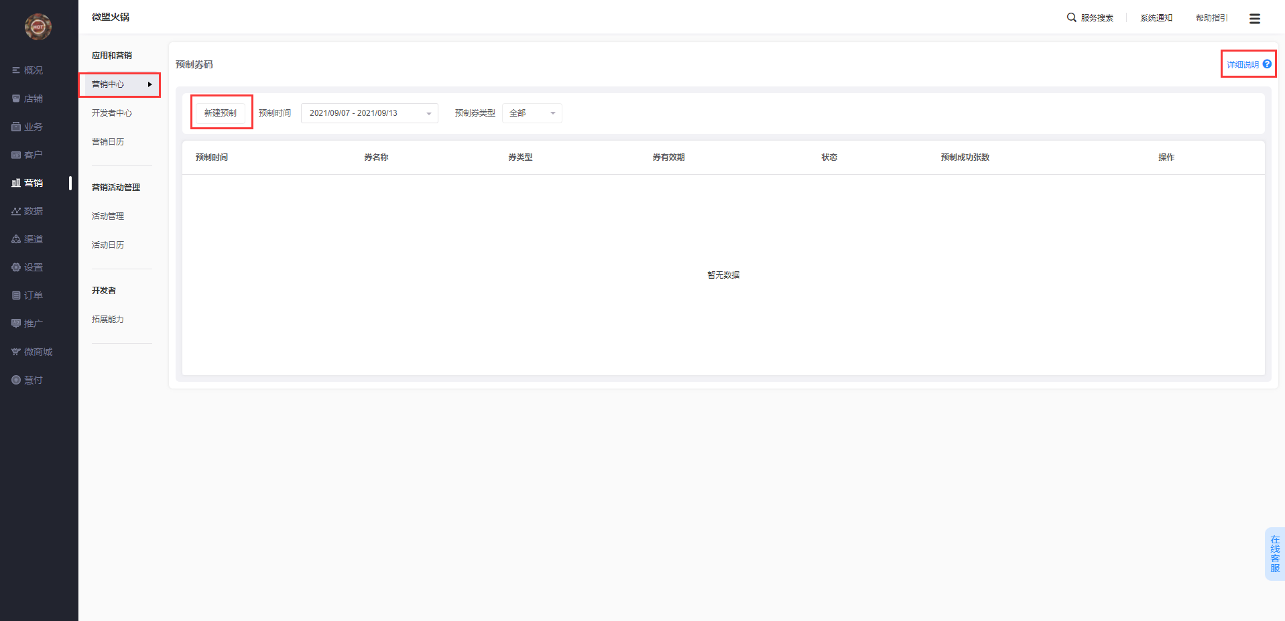
Task: Open 系统通知 in the top bar
Action: pyautogui.click(x=1156, y=18)
